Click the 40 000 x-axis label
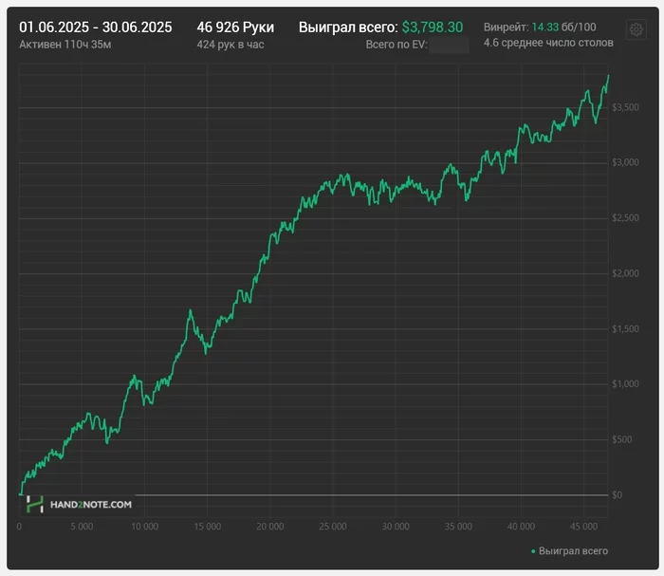 coord(522,527)
